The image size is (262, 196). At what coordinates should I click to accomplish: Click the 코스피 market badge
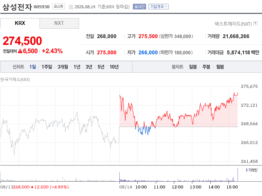(x=58, y=6)
